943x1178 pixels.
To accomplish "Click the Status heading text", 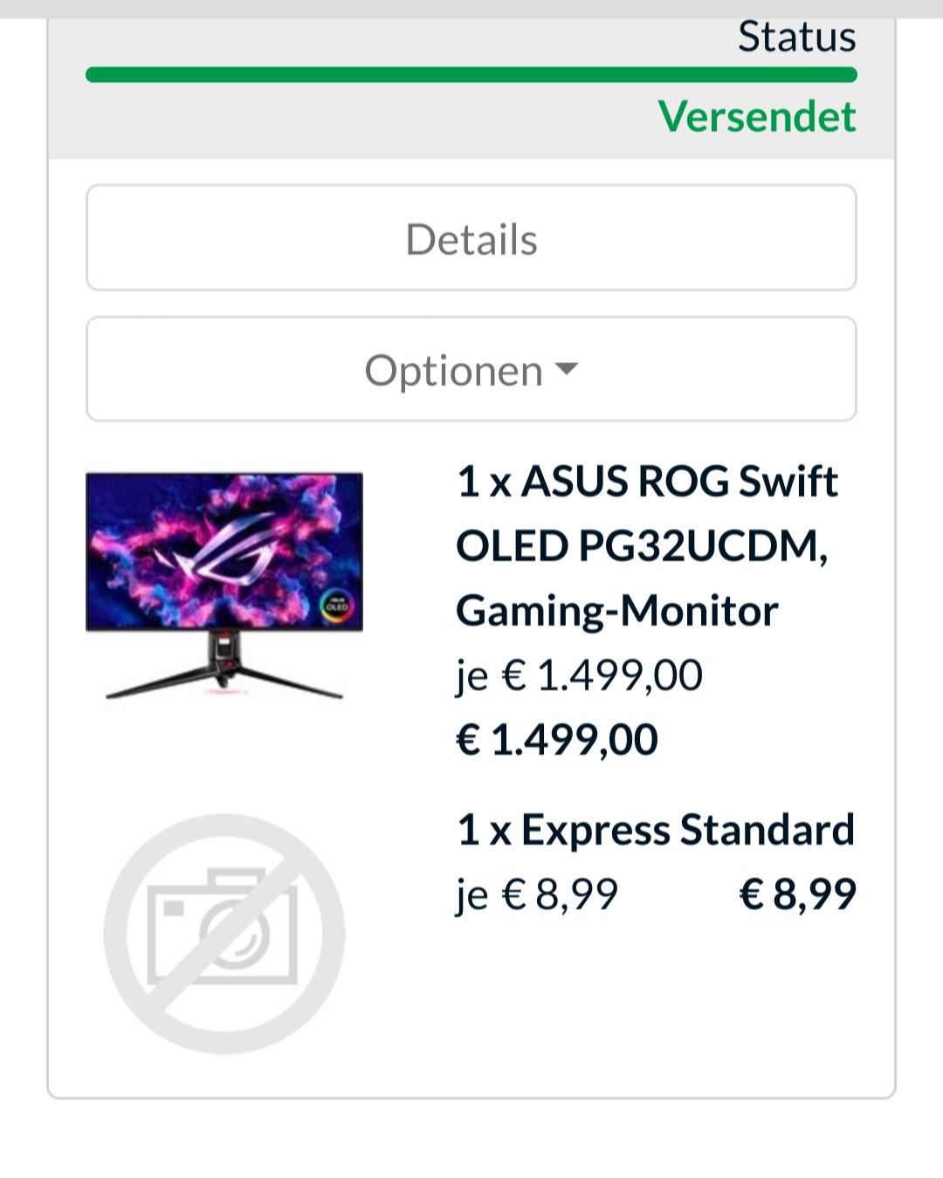I will point(797,37).
